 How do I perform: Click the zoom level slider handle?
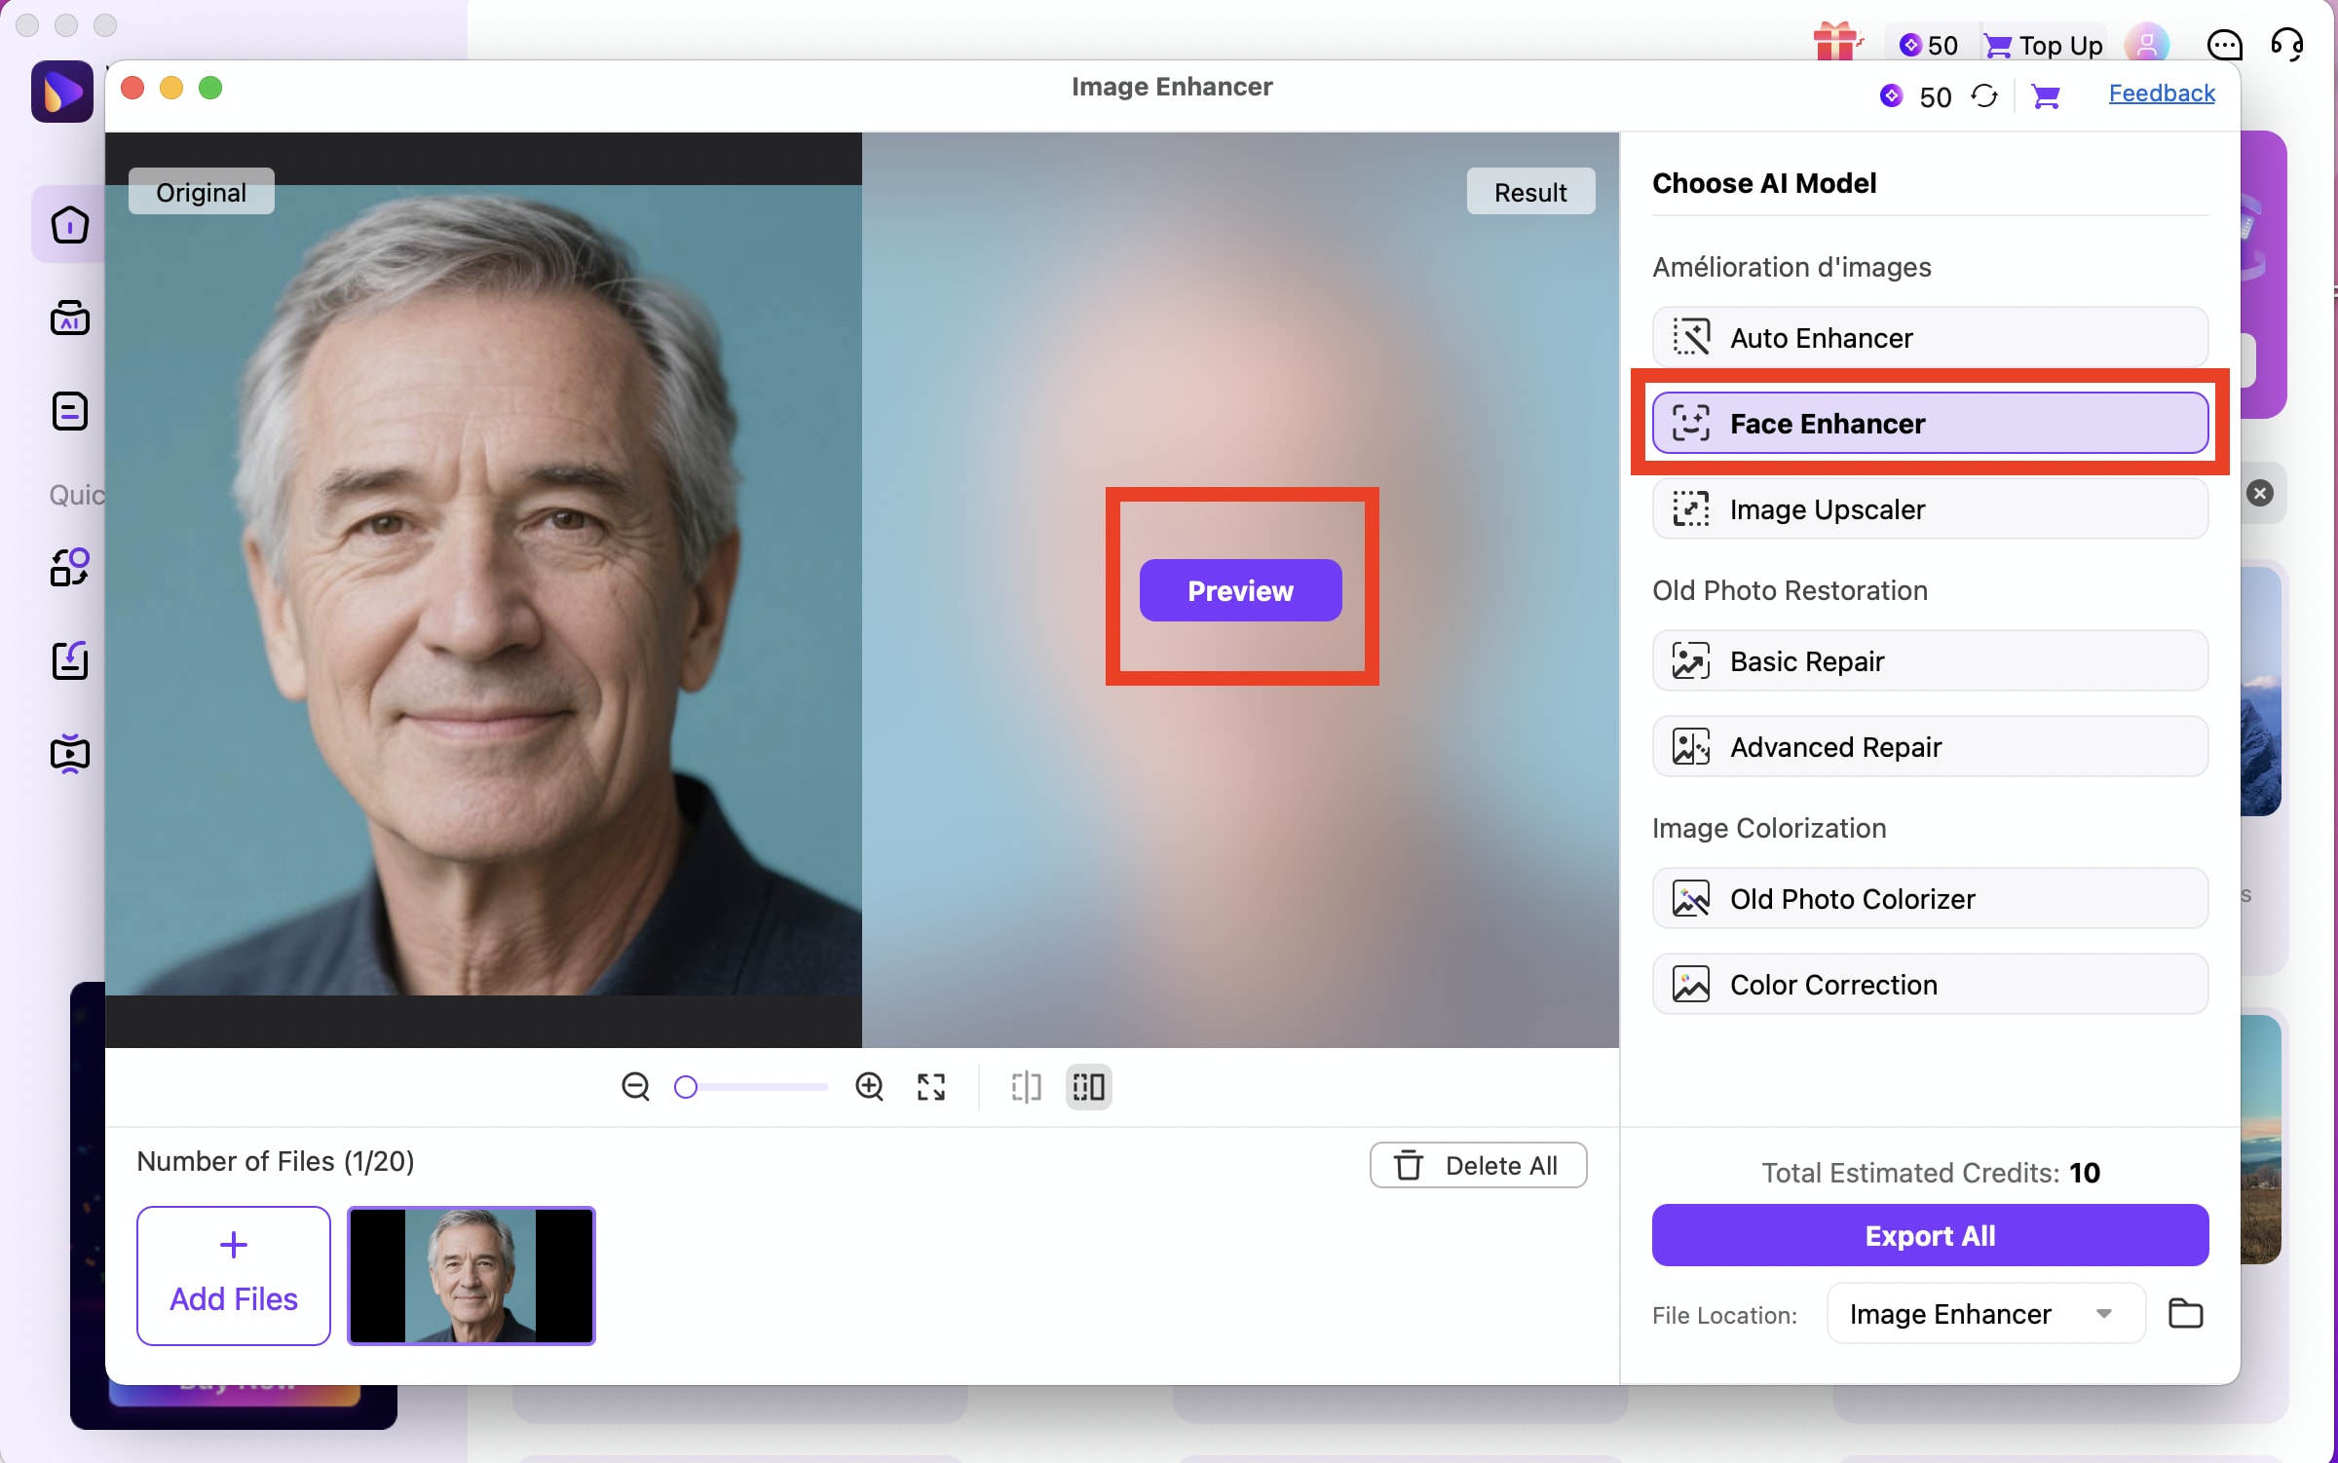(686, 1086)
